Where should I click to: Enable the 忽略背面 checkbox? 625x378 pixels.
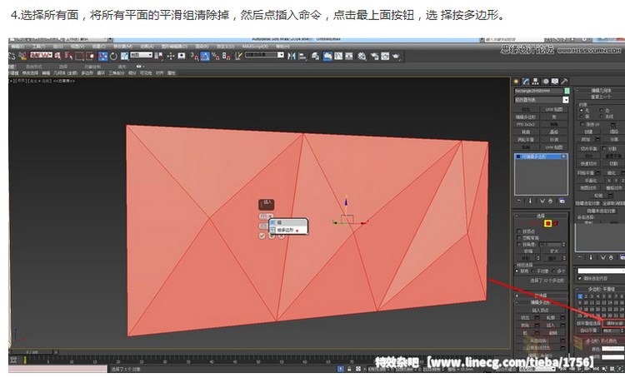pyautogui.click(x=519, y=238)
